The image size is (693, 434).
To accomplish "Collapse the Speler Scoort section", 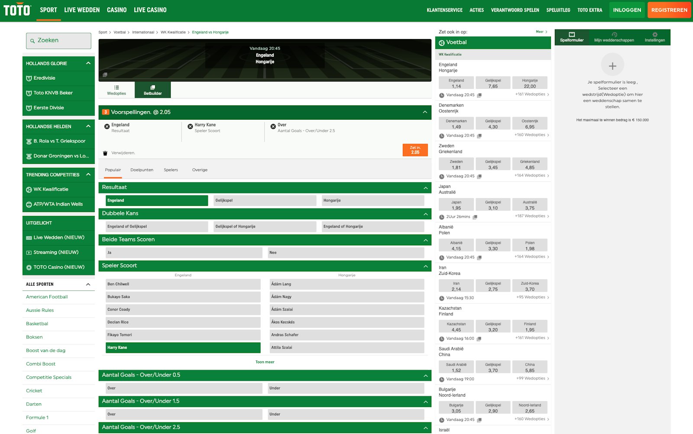I will coord(425,266).
